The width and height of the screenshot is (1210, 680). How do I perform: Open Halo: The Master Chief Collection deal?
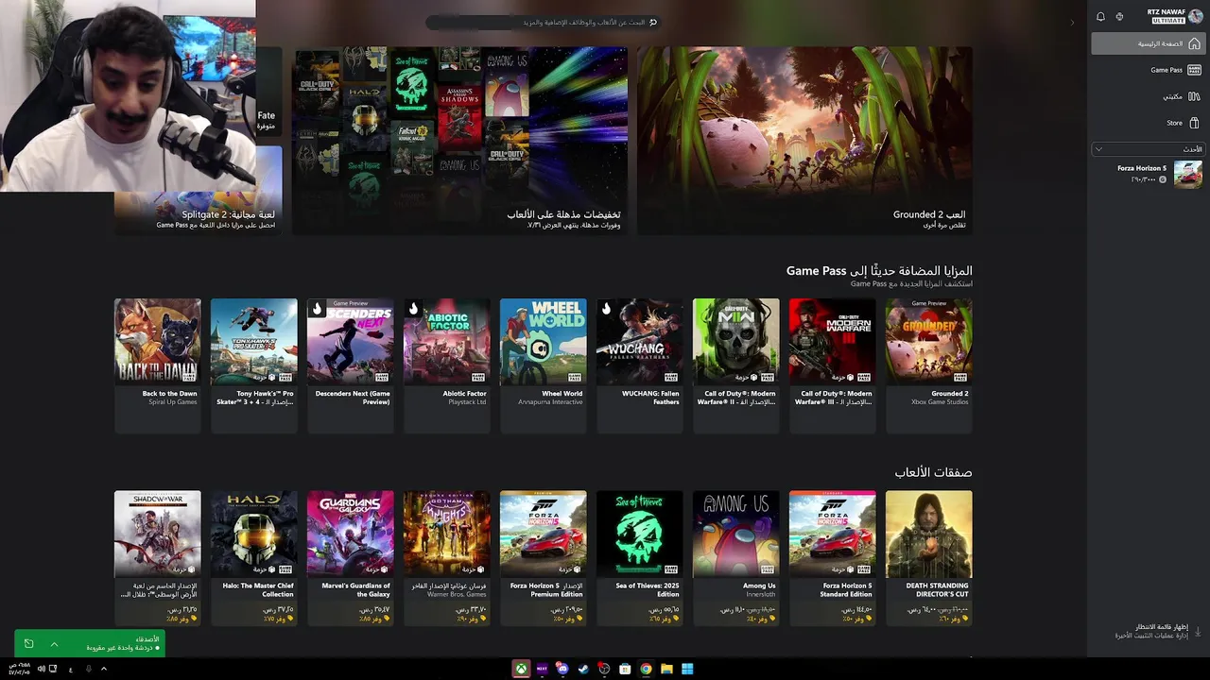(253, 557)
